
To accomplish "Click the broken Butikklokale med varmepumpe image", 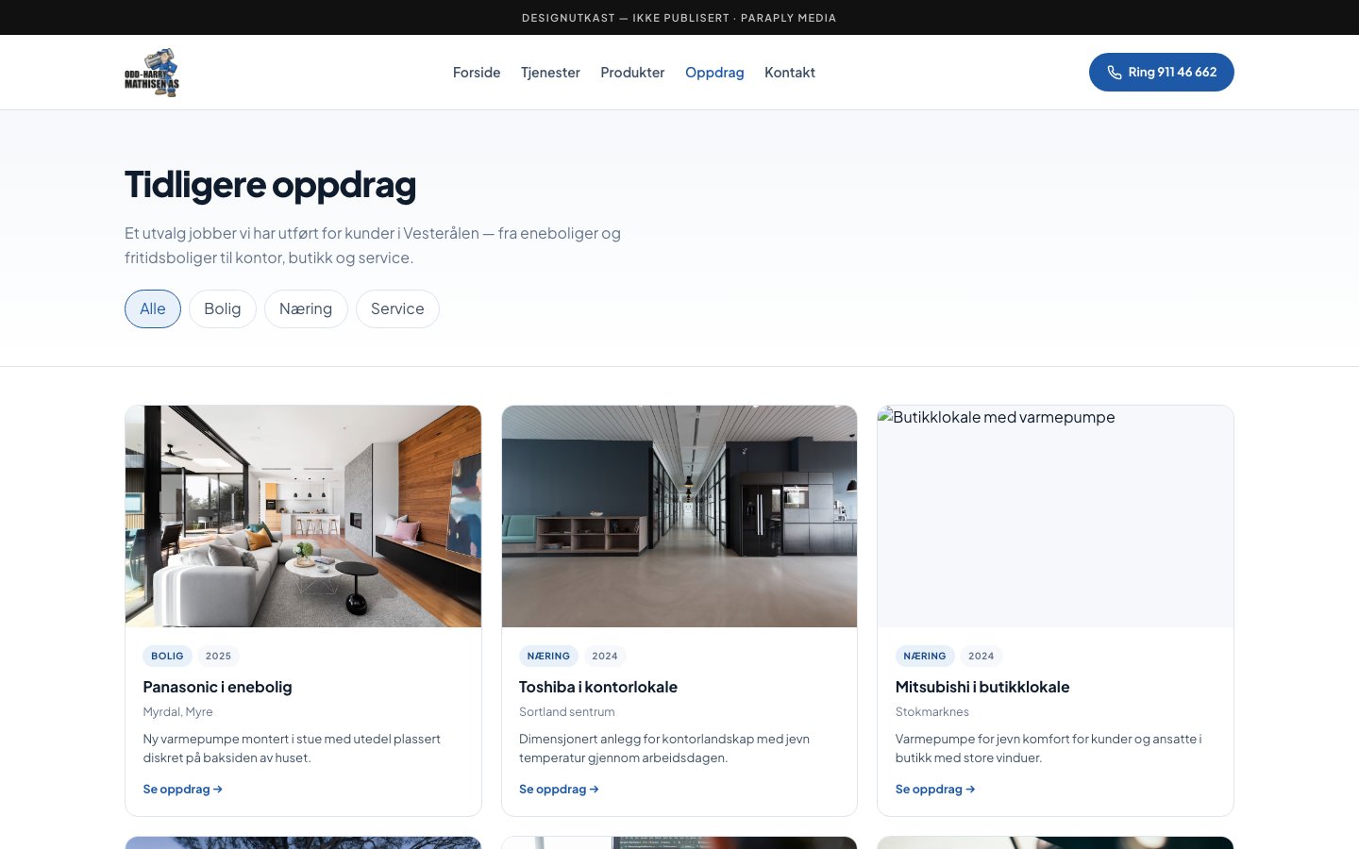I will point(1055,516).
